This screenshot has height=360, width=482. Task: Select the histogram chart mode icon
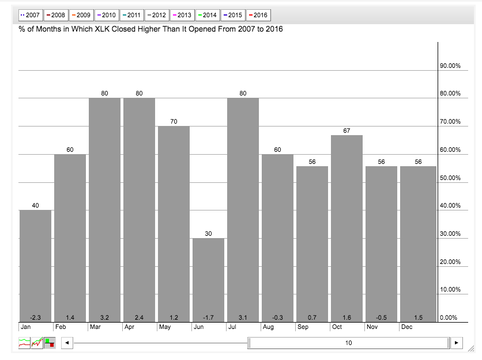[50, 343]
